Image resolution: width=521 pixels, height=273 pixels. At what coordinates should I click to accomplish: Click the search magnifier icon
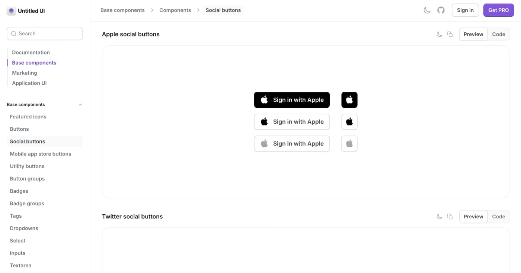coord(13,33)
